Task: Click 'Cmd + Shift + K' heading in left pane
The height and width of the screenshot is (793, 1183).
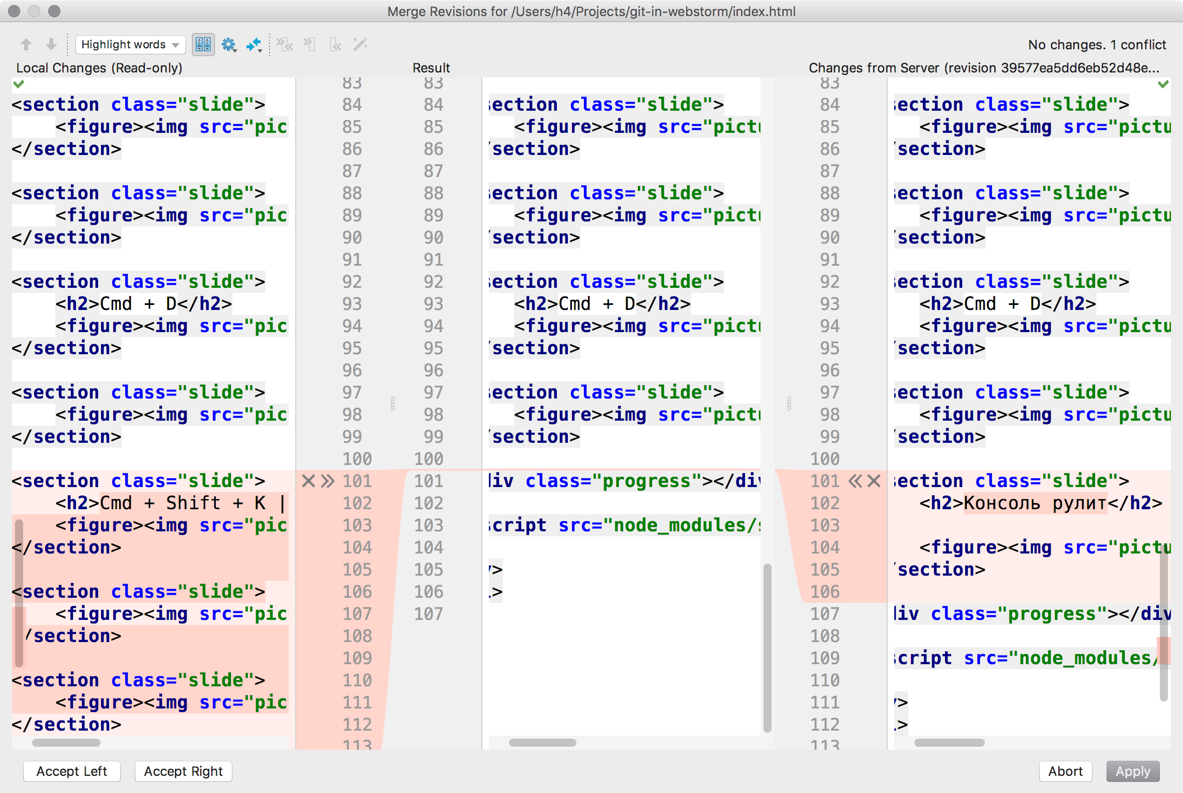Action: point(183,503)
